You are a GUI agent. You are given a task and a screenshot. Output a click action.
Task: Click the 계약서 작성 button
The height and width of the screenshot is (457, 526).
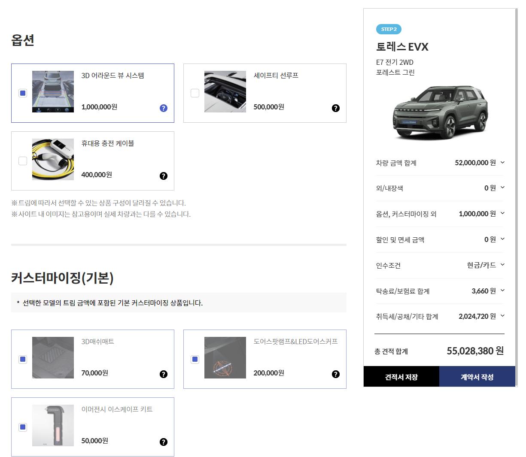(x=477, y=376)
